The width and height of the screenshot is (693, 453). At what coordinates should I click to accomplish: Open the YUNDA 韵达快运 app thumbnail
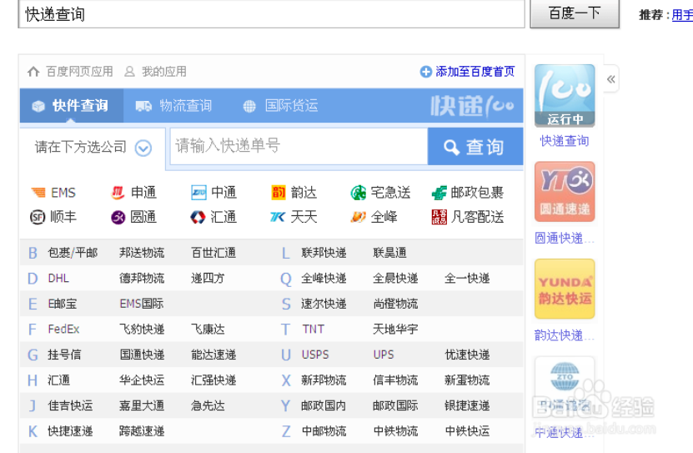[565, 289]
